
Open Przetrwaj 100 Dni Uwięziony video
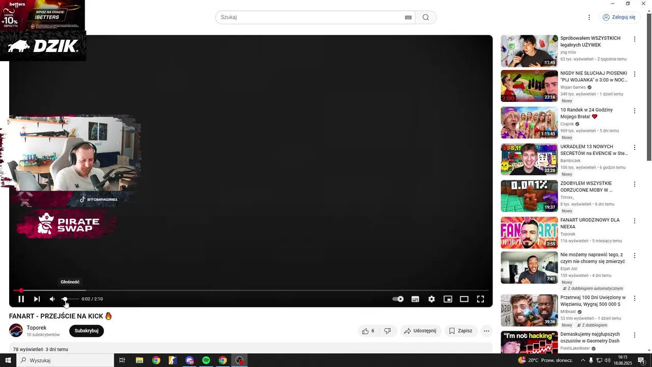tap(529, 310)
